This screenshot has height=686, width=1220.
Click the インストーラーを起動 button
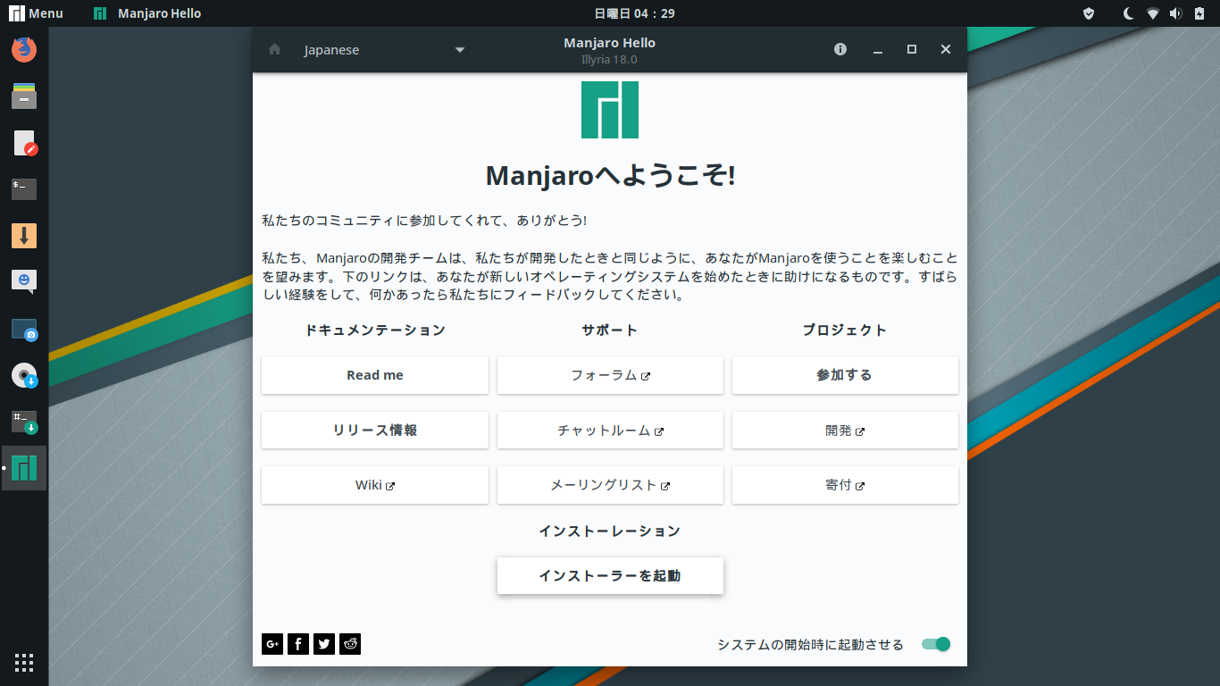610,576
